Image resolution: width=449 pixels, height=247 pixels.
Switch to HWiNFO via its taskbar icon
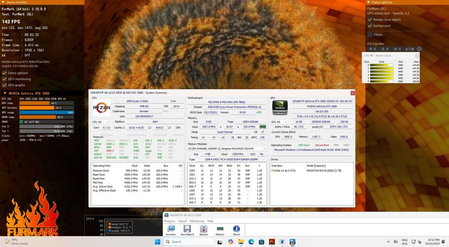coord(292,242)
